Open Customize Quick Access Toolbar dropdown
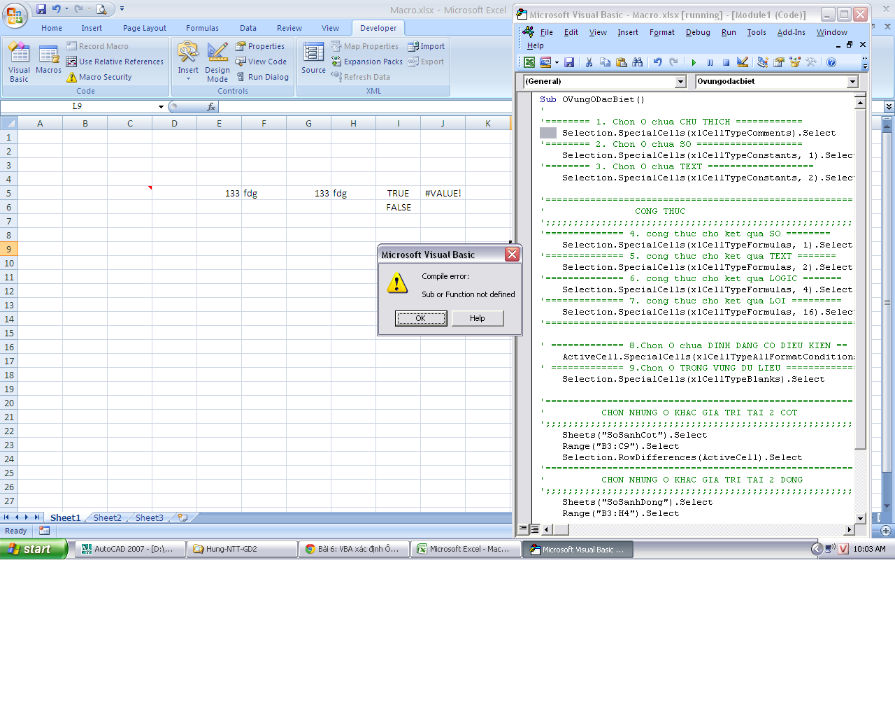895x716 pixels. click(122, 9)
